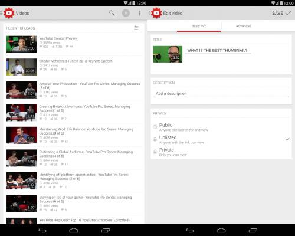Image resolution: width=295 pixels, height=236 pixels.
Task: Go back using the arrow beside Edit video
Action: click(149, 13)
